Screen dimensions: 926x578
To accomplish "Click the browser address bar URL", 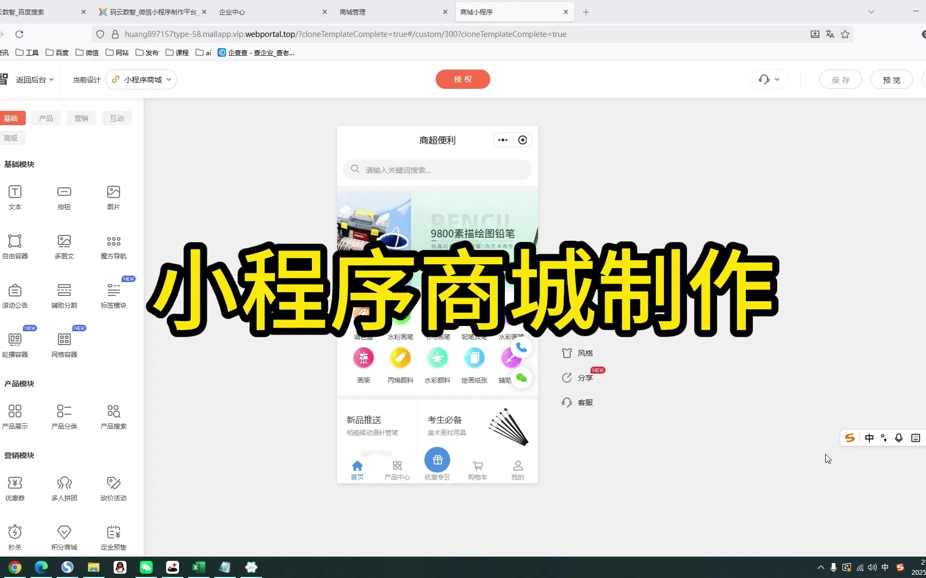I will coord(346,34).
